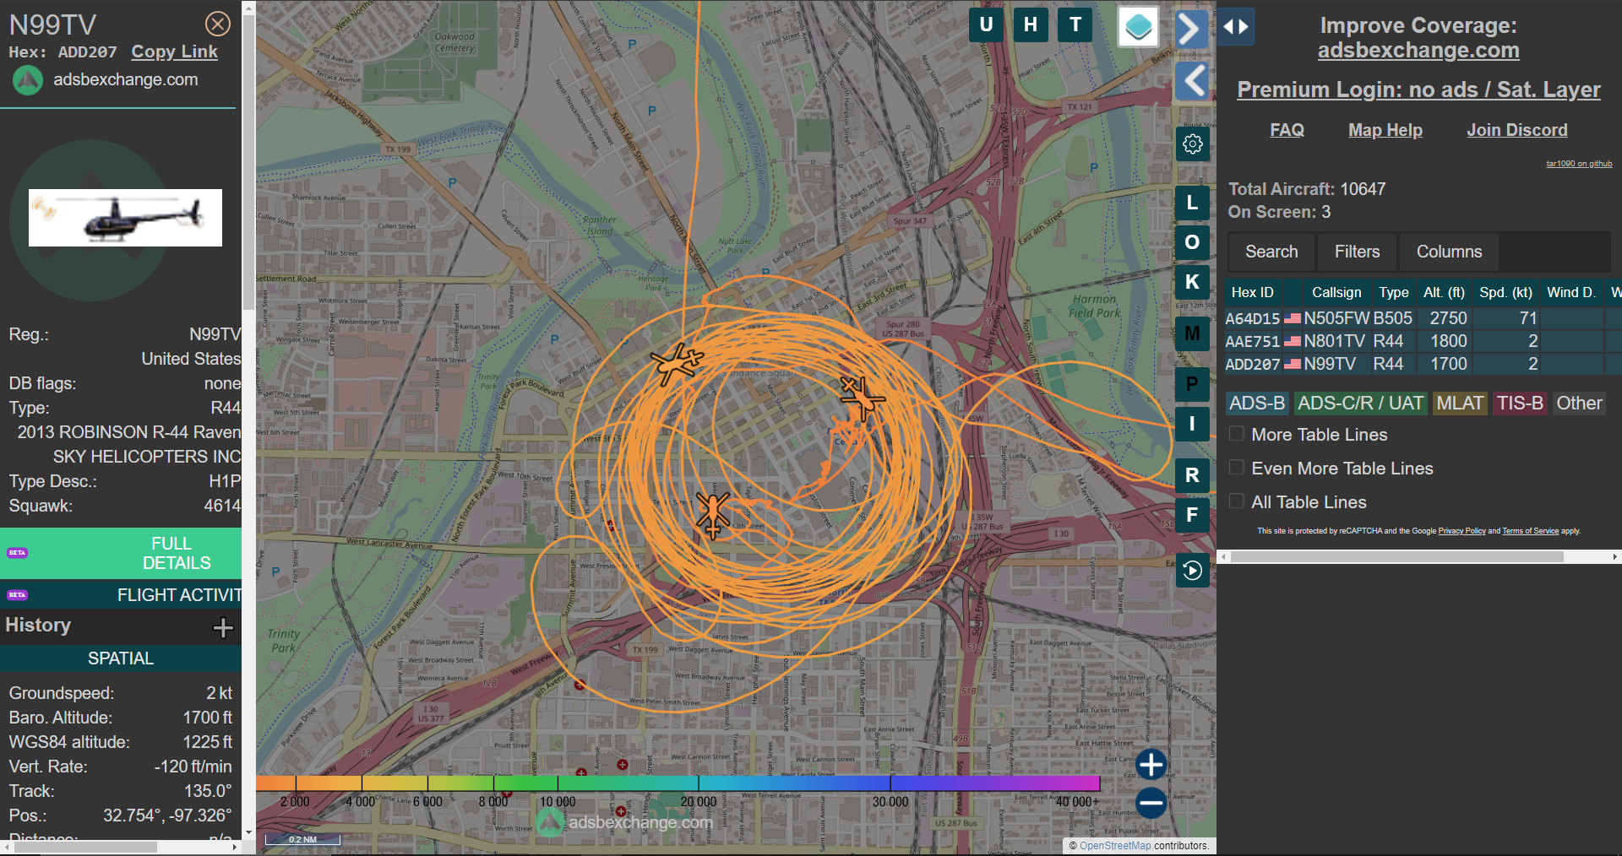Click the right chevron sidebar arrow

click(1191, 30)
